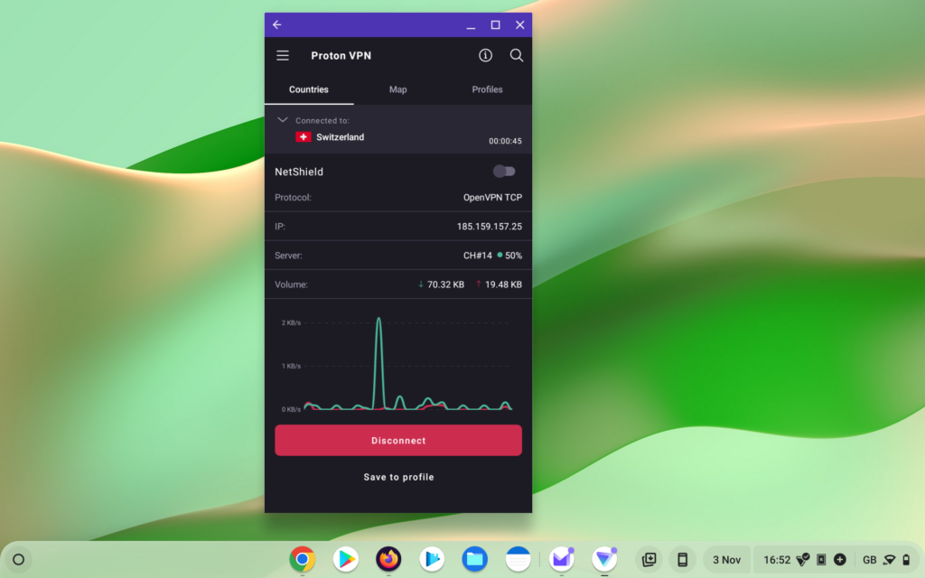Image resolution: width=925 pixels, height=578 pixels.
Task: Click the GB keyboard layout indicator
Action: [869, 560]
